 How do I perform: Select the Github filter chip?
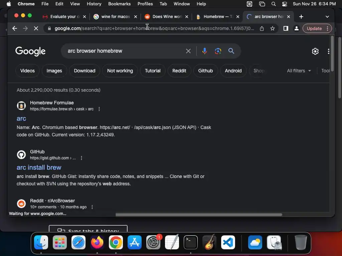coord(205,71)
